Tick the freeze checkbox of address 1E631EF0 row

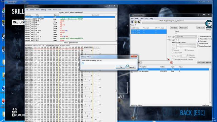pos(132,72)
